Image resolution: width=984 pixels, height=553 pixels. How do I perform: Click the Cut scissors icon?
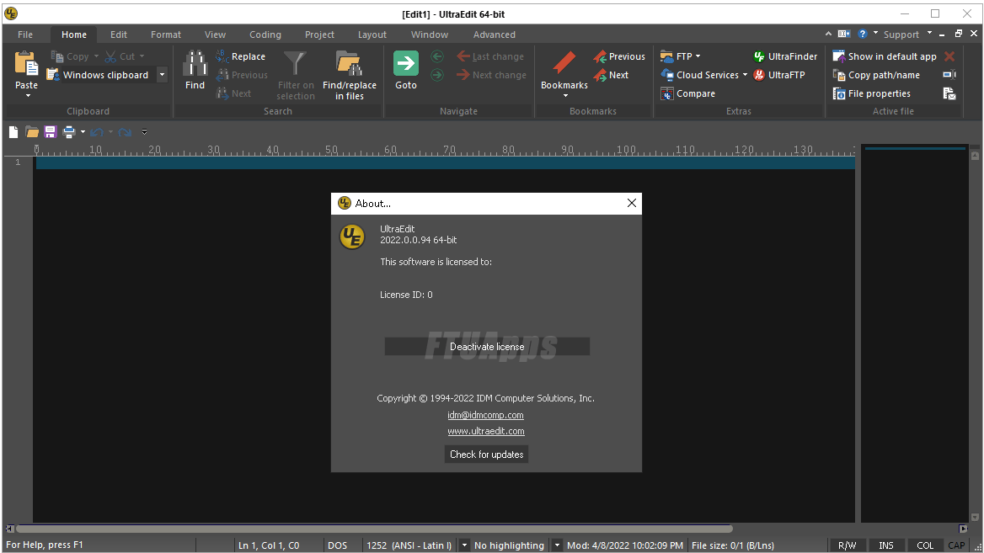(x=111, y=56)
